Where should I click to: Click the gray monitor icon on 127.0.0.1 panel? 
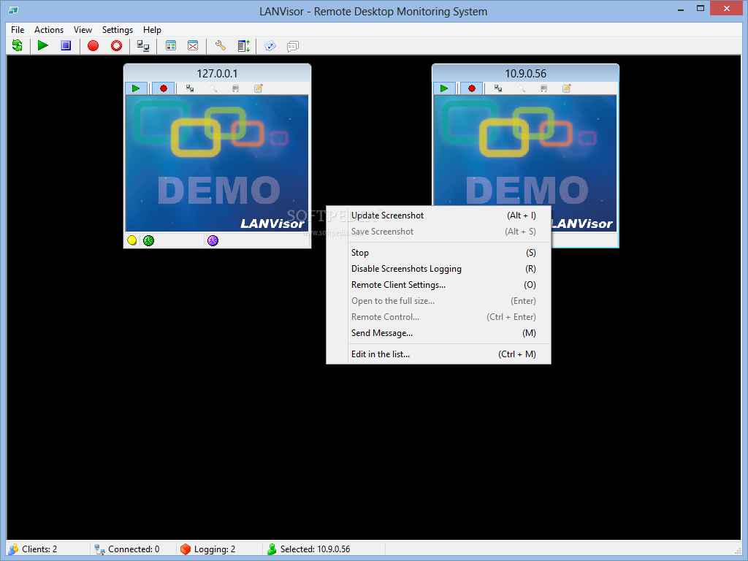pos(236,88)
